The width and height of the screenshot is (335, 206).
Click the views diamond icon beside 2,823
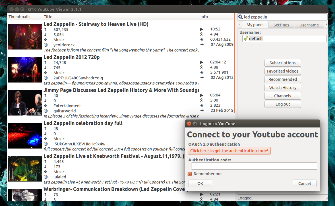point(202,105)
